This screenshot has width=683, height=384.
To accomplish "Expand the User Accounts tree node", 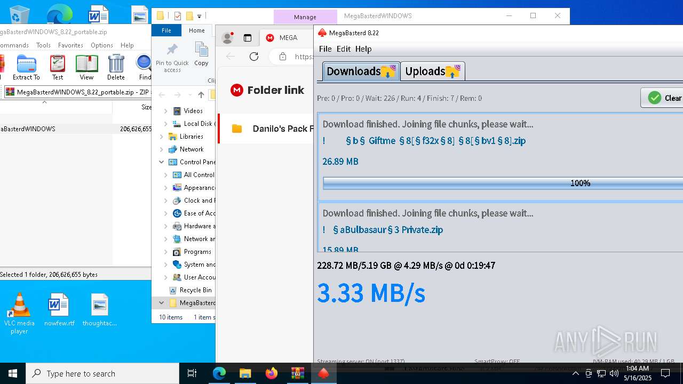I will (x=165, y=277).
